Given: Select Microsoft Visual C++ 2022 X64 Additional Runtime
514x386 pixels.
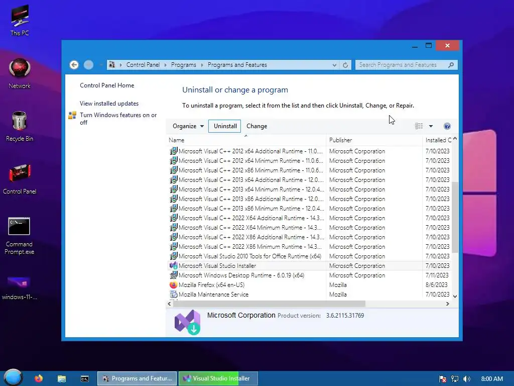Looking at the screenshot, I should pyautogui.click(x=309, y=218).
